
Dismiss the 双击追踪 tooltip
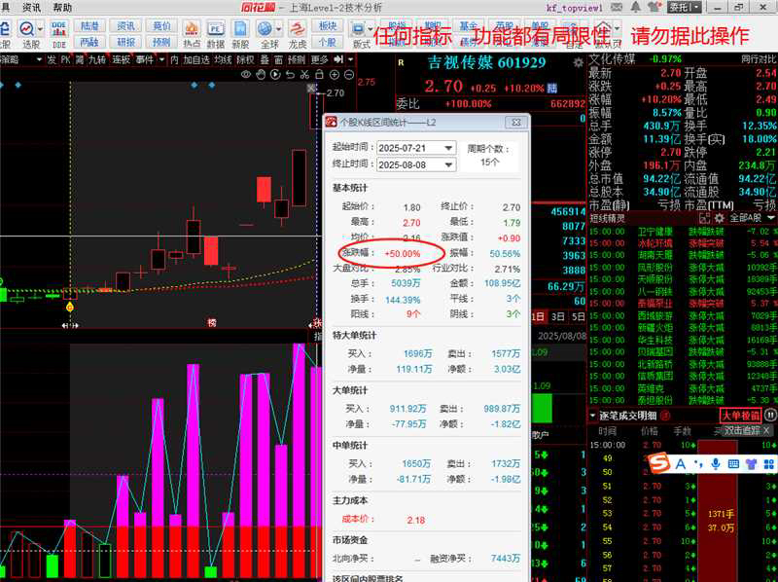[x=766, y=430]
